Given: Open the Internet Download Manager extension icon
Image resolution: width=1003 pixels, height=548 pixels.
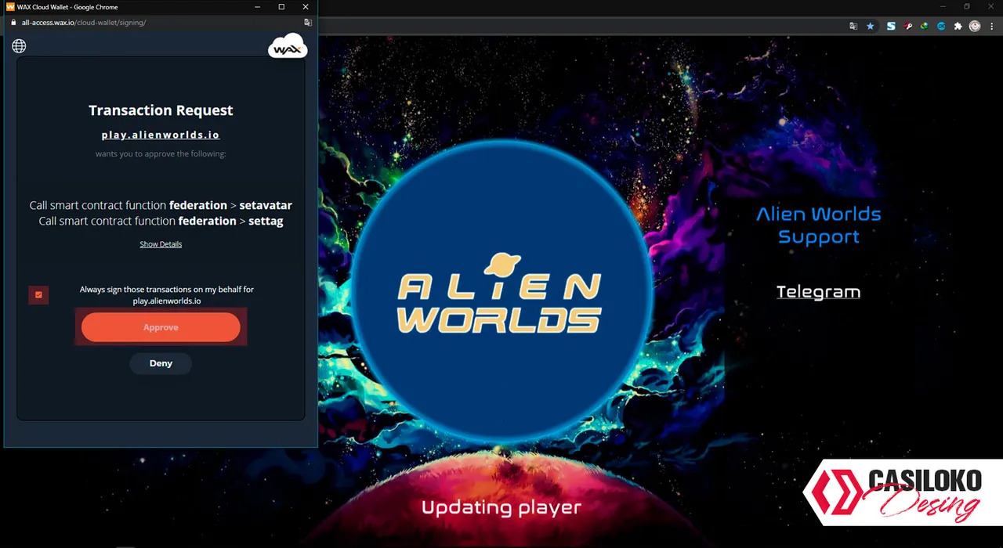Looking at the screenshot, I should coord(925,26).
